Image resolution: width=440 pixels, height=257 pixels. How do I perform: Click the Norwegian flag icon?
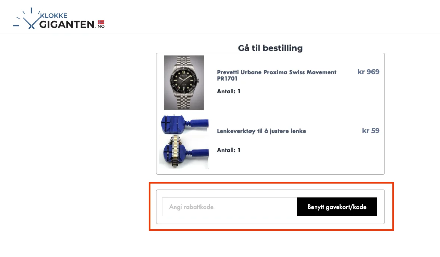tap(101, 22)
